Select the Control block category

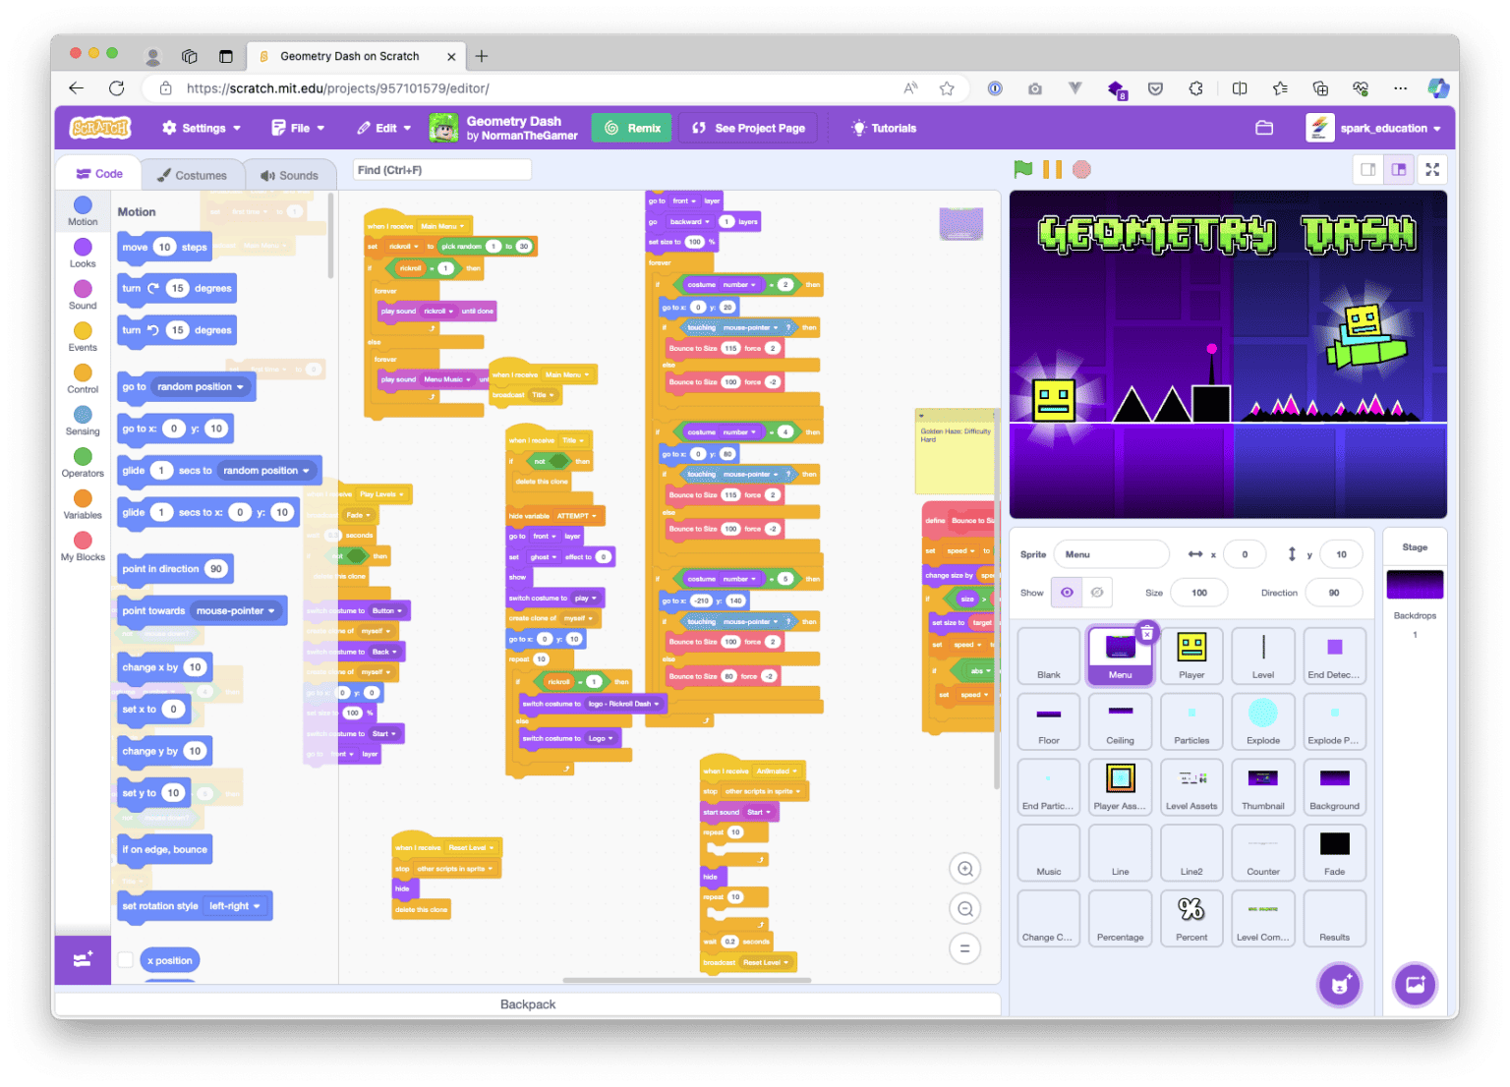coord(83,379)
